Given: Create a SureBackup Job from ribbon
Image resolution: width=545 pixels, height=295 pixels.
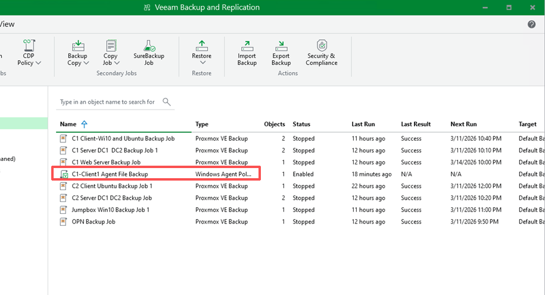Looking at the screenshot, I should (x=149, y=52).
